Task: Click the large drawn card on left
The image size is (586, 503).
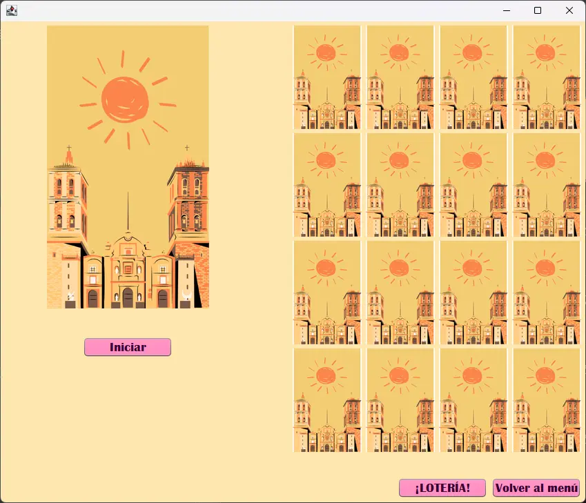Action: tap(128, 167)
